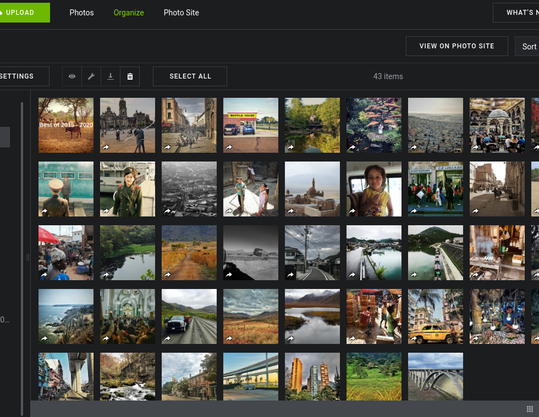Click the Select All button
The image size is (539, 417).
coord(190,76)
